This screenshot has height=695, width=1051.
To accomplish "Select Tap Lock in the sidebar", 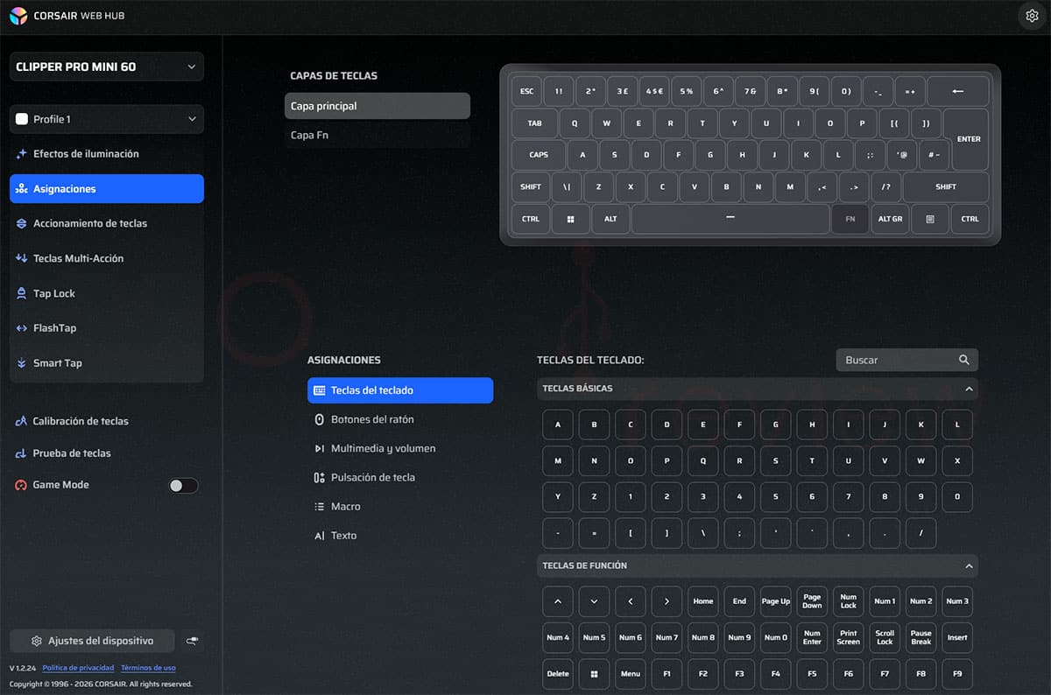I will coord(107,293).
